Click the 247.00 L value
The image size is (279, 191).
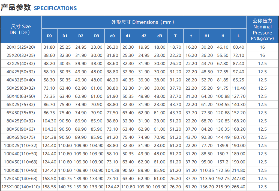pos(239,179)
